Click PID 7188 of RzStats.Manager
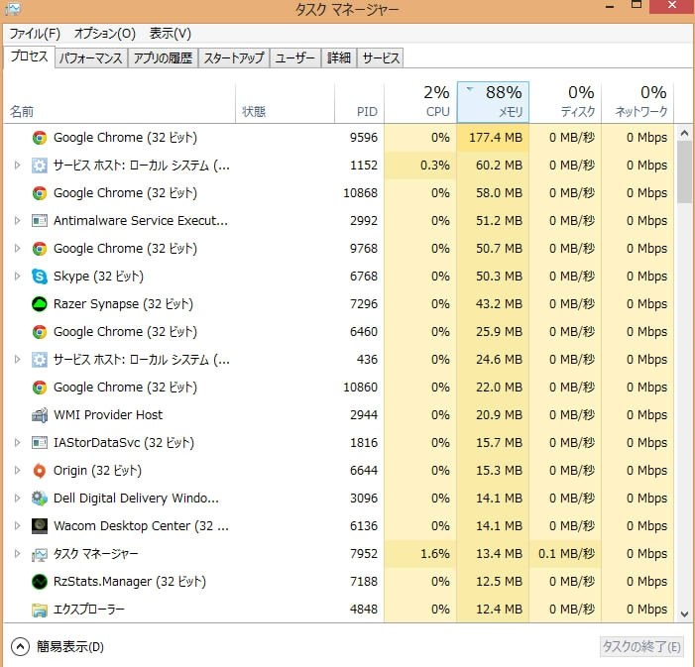The height and width of the screenshot is (667, 695). (x=364, y=582)
